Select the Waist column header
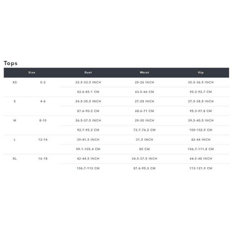The height and width of the screenshot is (232, 232). pos(144,72)
